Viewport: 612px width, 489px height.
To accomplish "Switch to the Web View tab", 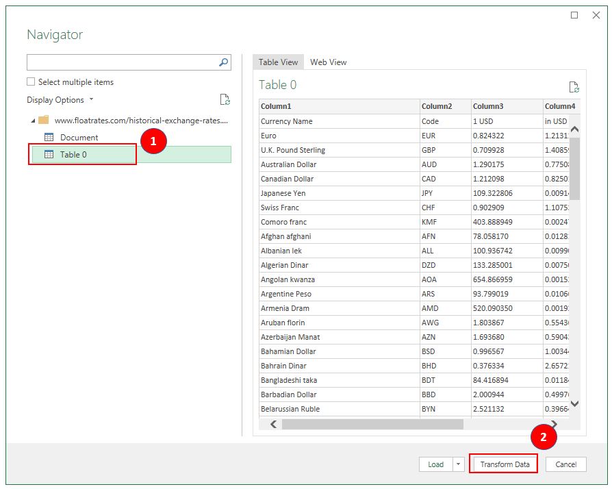I will [x=328, y=62].
